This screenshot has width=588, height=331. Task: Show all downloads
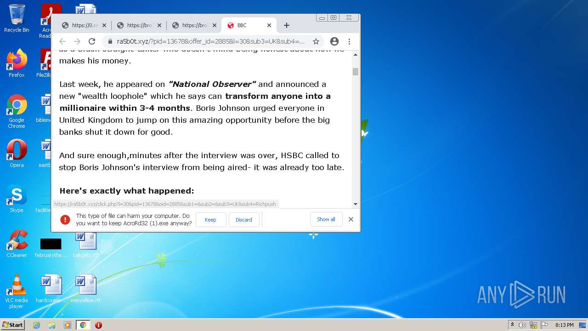(326, 219)
